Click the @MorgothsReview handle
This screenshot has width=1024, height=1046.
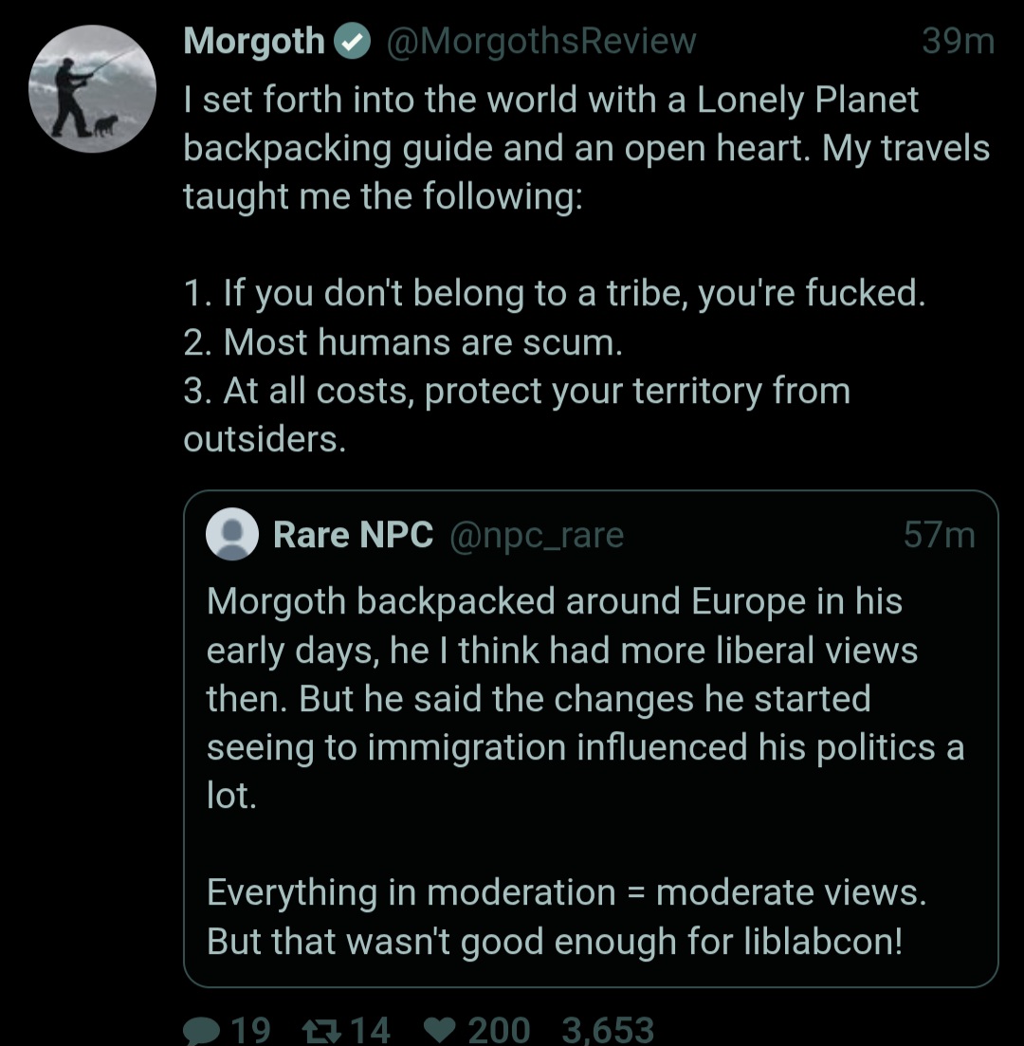[539, 42]
